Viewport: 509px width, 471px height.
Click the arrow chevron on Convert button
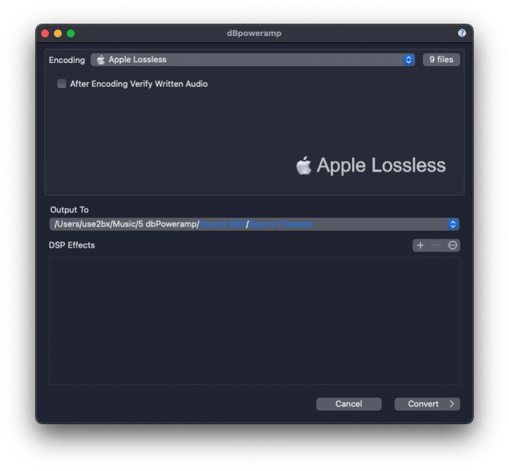452,404
